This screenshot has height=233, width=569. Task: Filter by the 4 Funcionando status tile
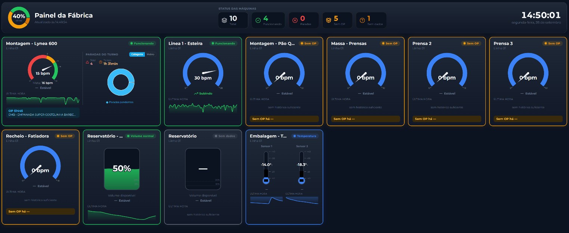click(x=268, y=20)
